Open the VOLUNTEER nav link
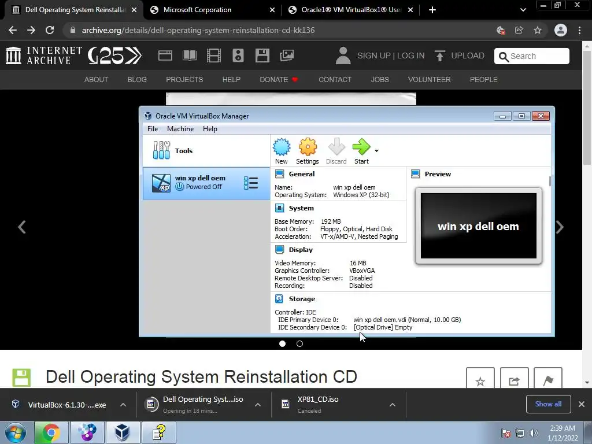The height and width of the screenshot is (444, 592). click(x=430, y=80)
